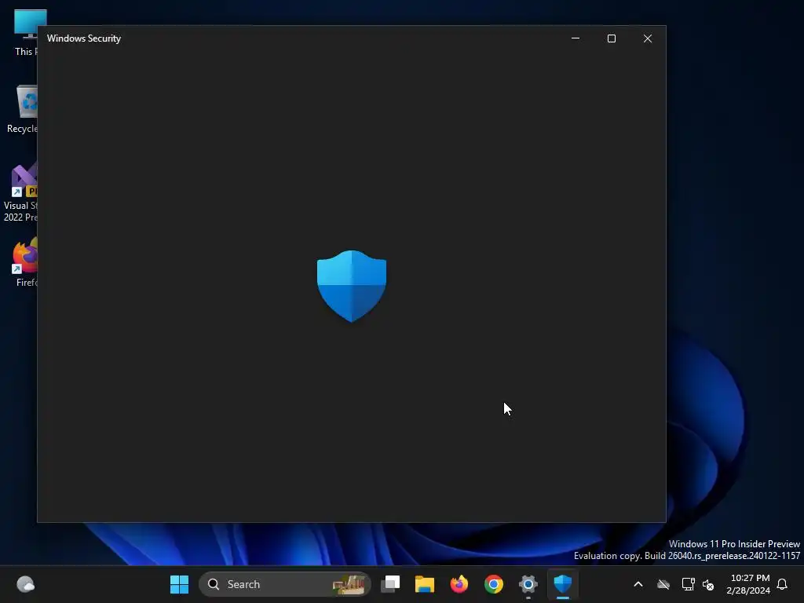
Task: Click the search highlight picture in Search box
Action: [x=349, y=584]
